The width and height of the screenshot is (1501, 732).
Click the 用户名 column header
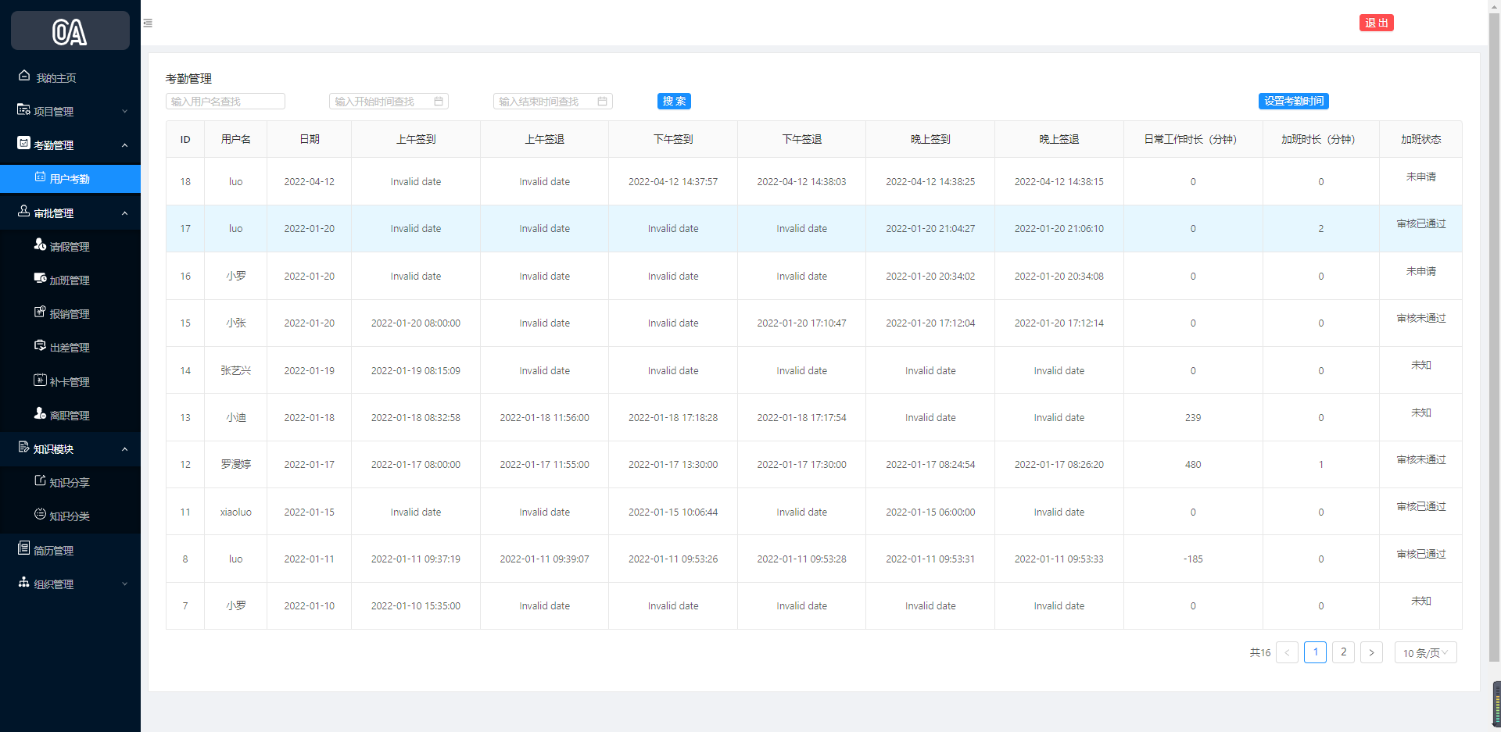coord(235,139)
